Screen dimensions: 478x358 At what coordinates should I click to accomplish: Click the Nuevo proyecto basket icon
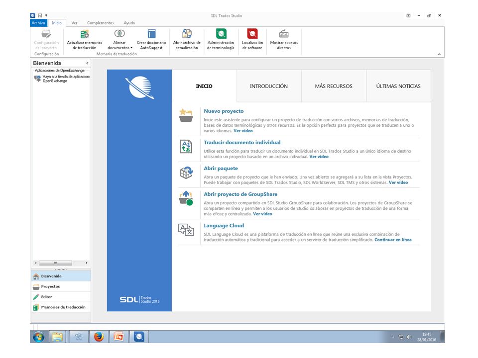pos(186,115)
